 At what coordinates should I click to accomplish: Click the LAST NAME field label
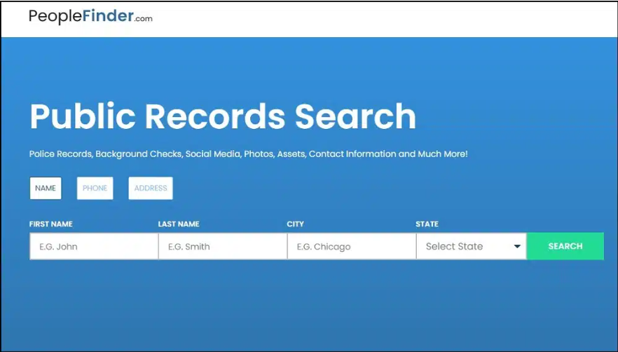click(179, 224)
